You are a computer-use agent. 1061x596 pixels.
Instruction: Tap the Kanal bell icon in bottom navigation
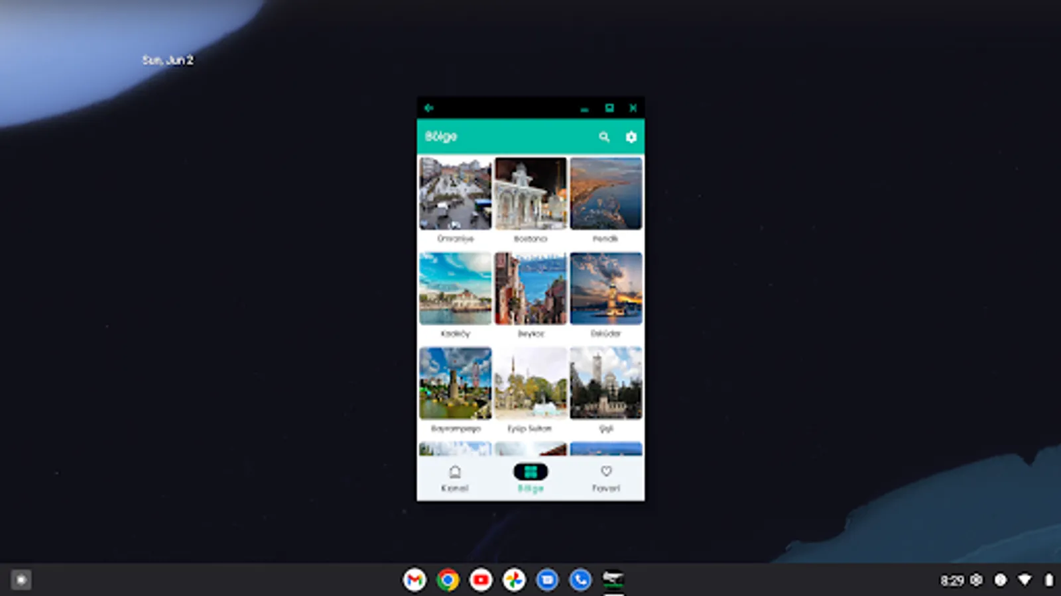coord(455,471)
